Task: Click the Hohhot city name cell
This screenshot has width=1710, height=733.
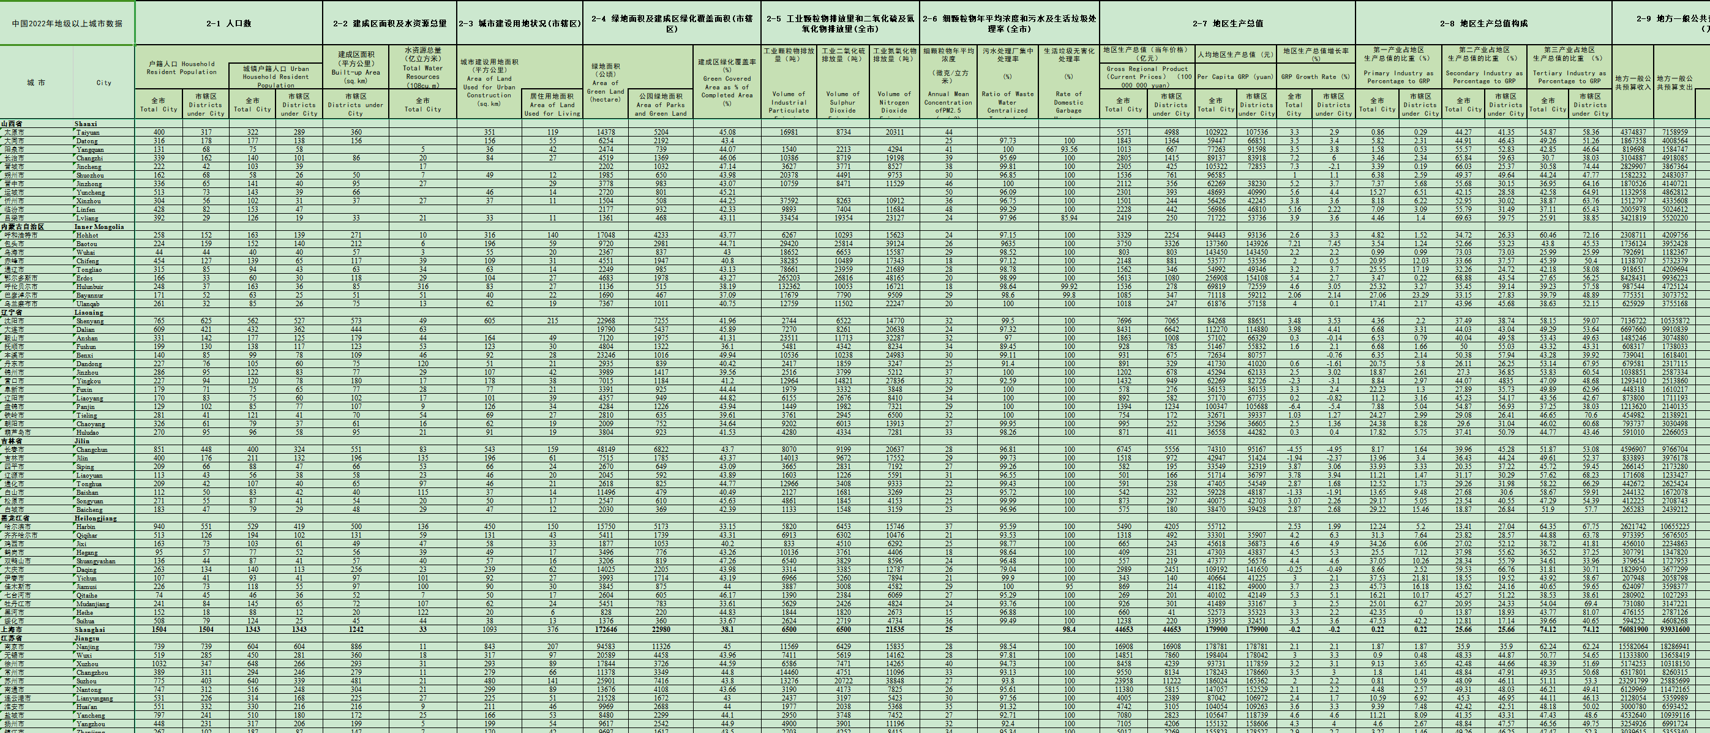Action: point(87,235)
